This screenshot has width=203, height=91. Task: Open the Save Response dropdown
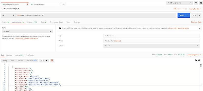(x=194, y=55)
